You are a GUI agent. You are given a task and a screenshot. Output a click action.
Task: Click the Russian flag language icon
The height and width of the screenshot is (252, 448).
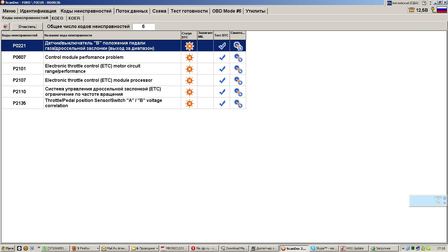click(x=442, y=10)
